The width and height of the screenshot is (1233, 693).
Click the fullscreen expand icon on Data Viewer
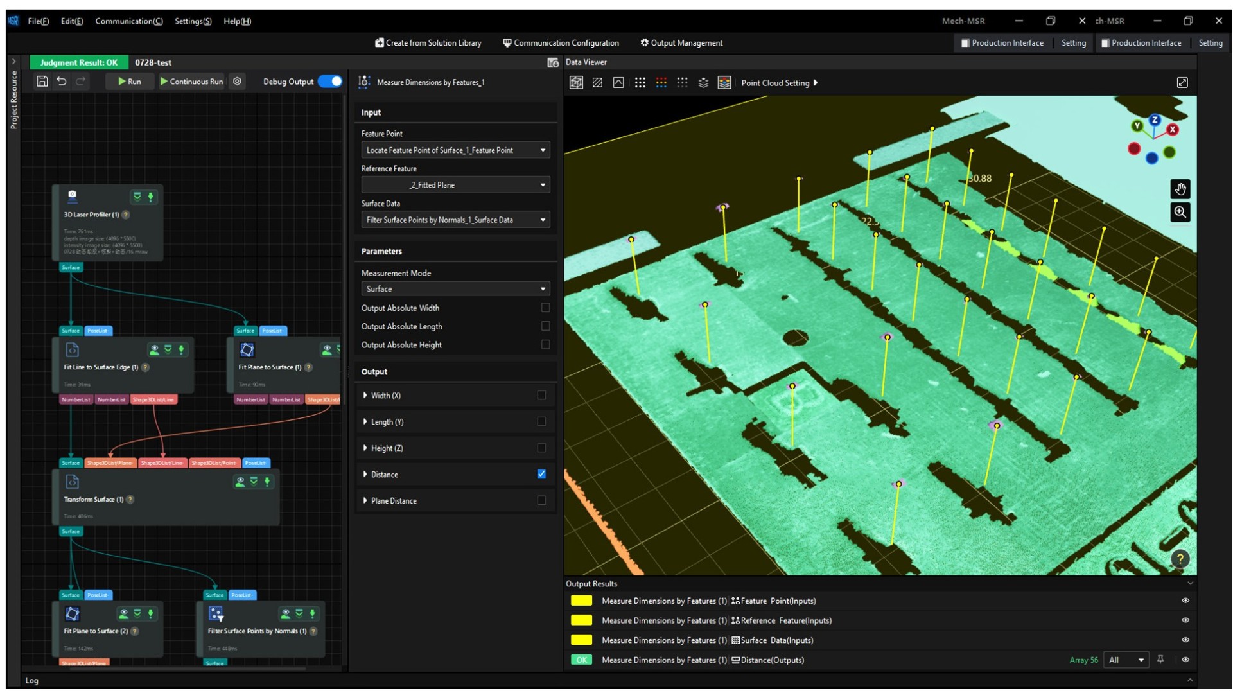[1183, 82]
